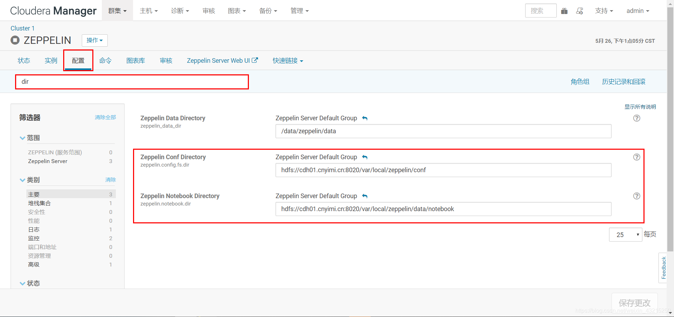Open the 操作 actions dropdown
This screenshot has height=317, width=674.
coord(95,40)
